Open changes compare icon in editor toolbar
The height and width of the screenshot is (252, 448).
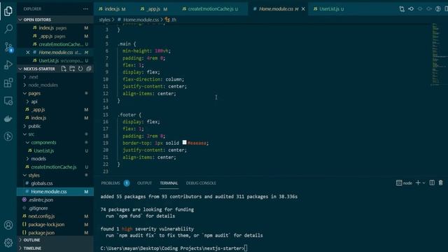pyautogui.click(x=402, y=9)
